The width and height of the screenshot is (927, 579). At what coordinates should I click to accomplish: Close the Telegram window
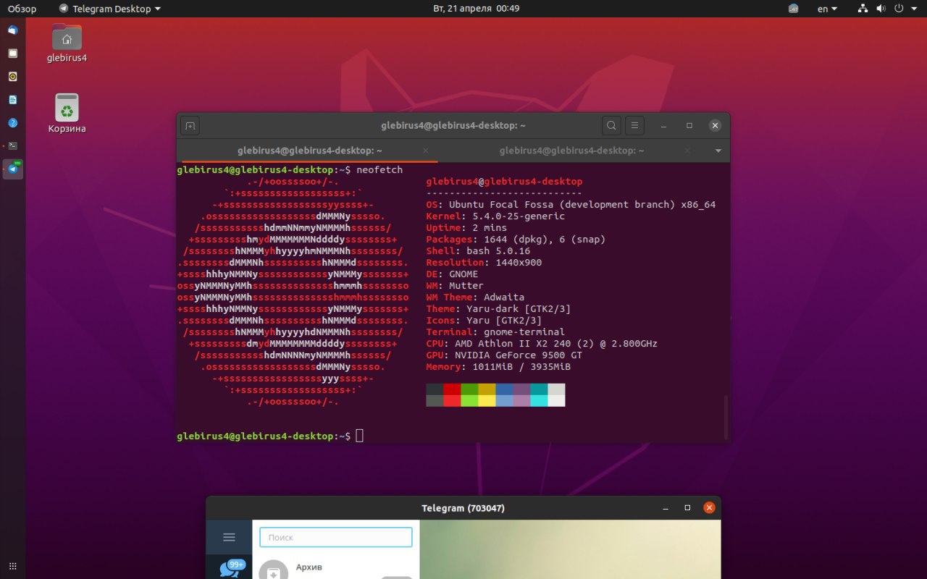coord(709,508)
